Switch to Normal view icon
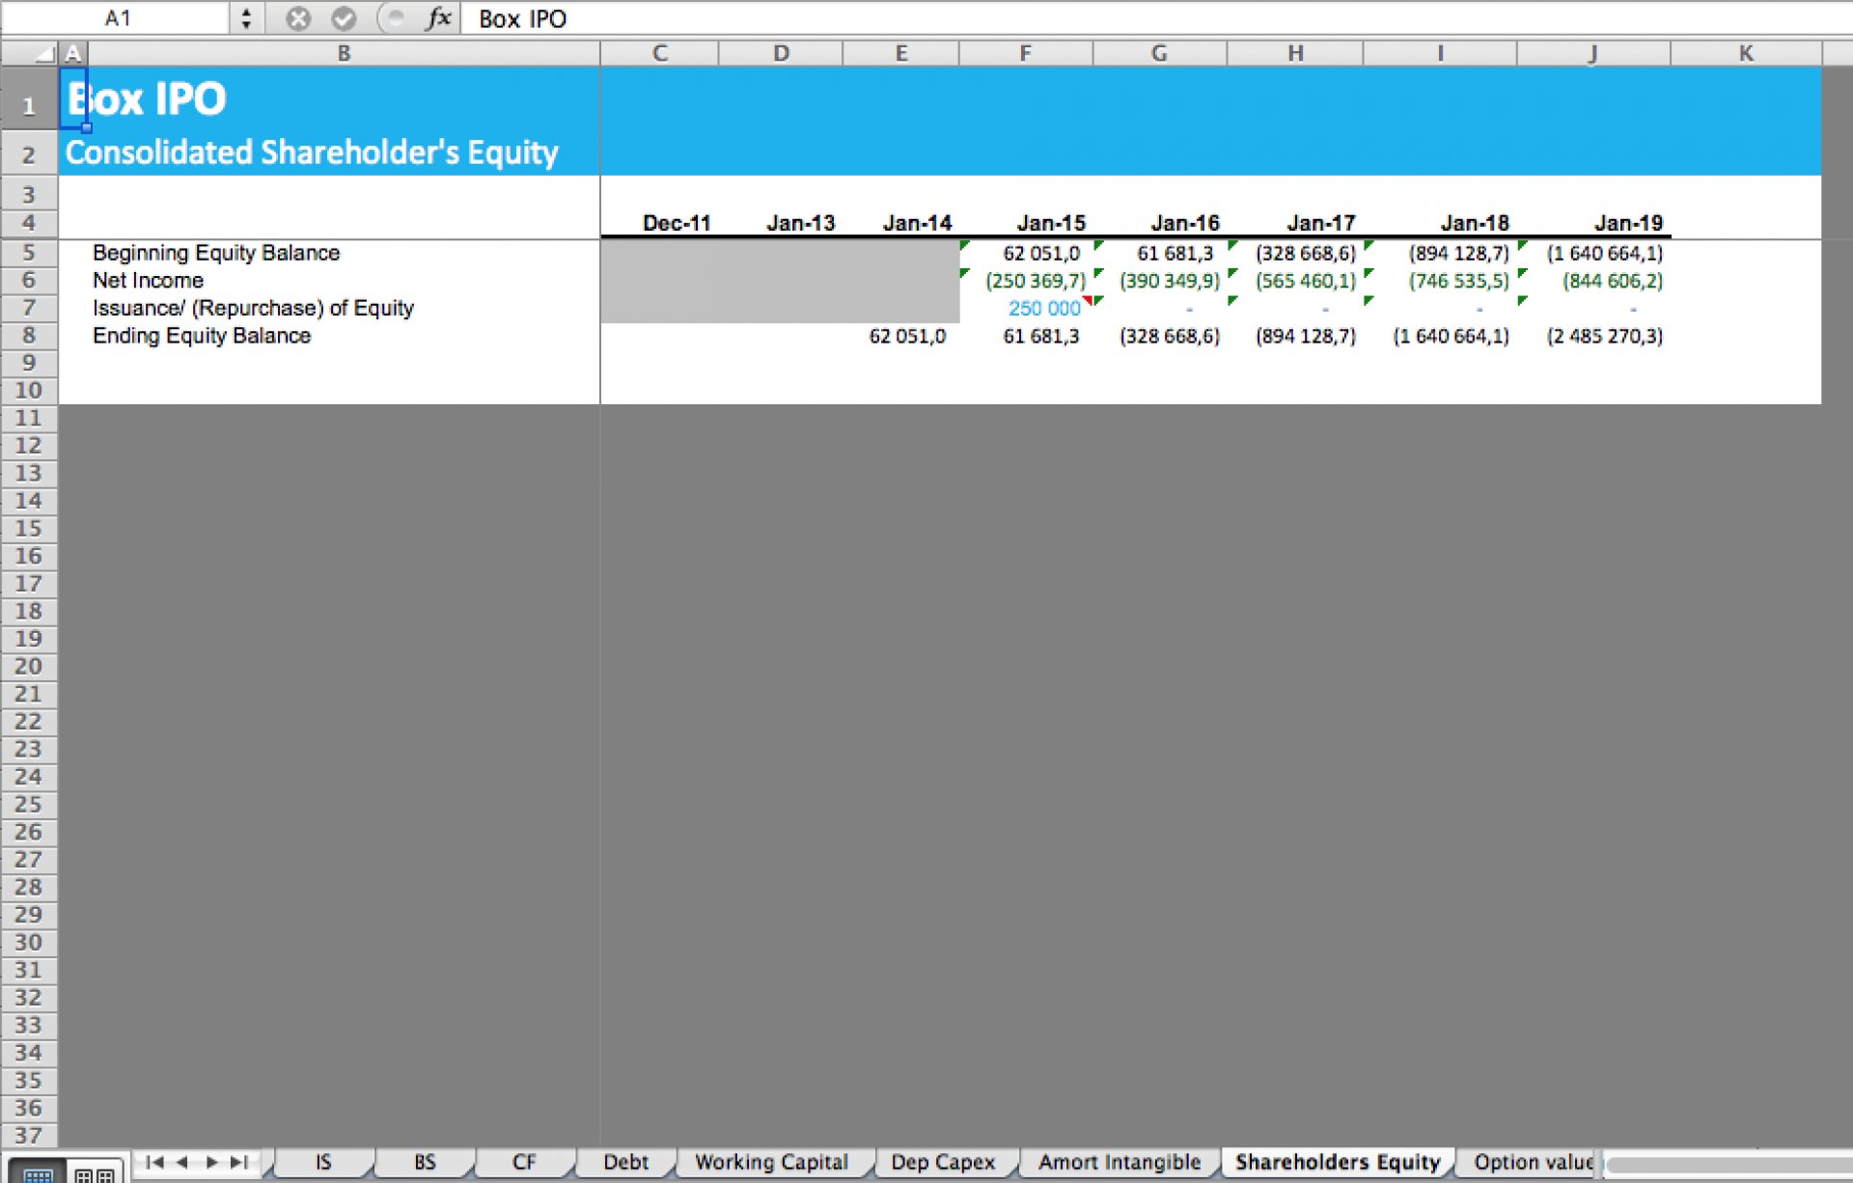Screen dimensions: 1853x1183 pyautogui.click(x=38, y=1172)
